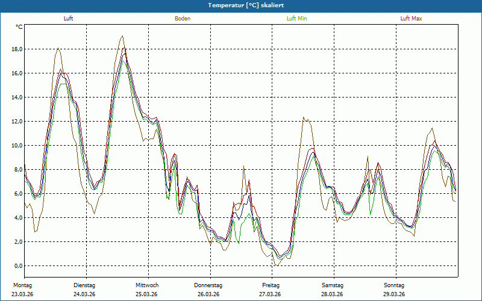The width and height of the screenshot is (482, 301).
Task: Click the 18,0 value on the temperature axis
Action: (17, 49)
